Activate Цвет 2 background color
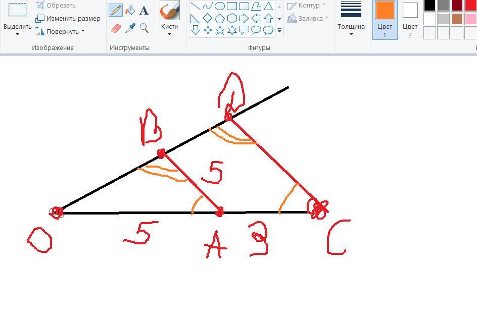This screenshot has width=477, height=320. [x=410, y=20]
